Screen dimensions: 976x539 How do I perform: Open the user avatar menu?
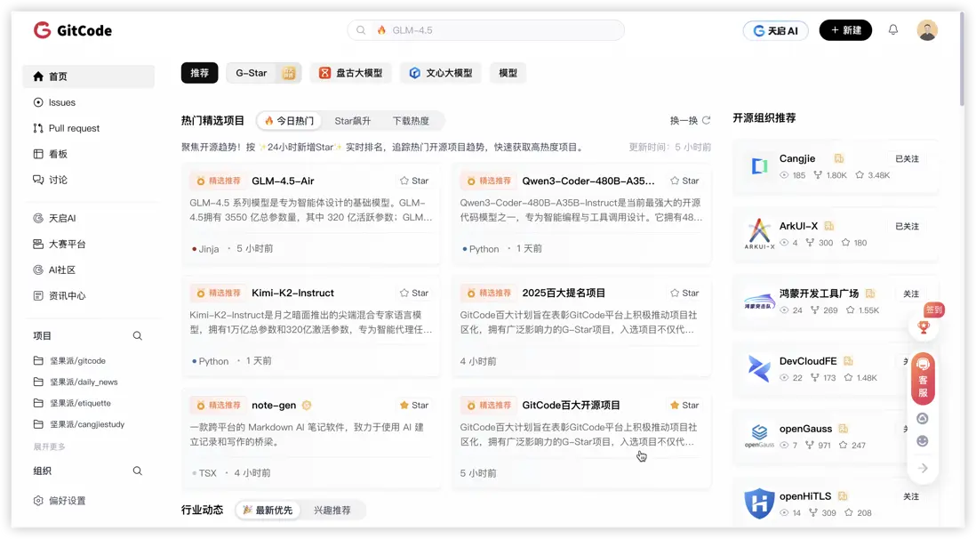tap(927, 30)
